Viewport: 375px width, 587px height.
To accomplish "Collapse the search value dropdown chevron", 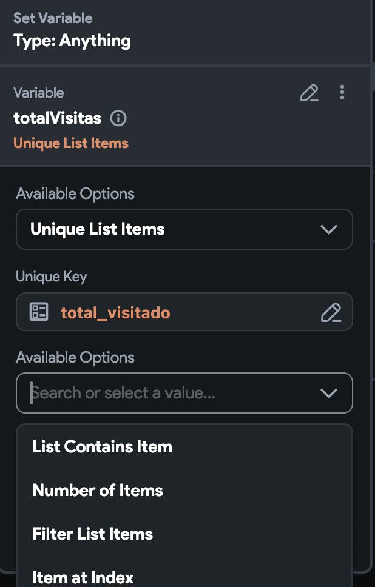I will 328,393.
